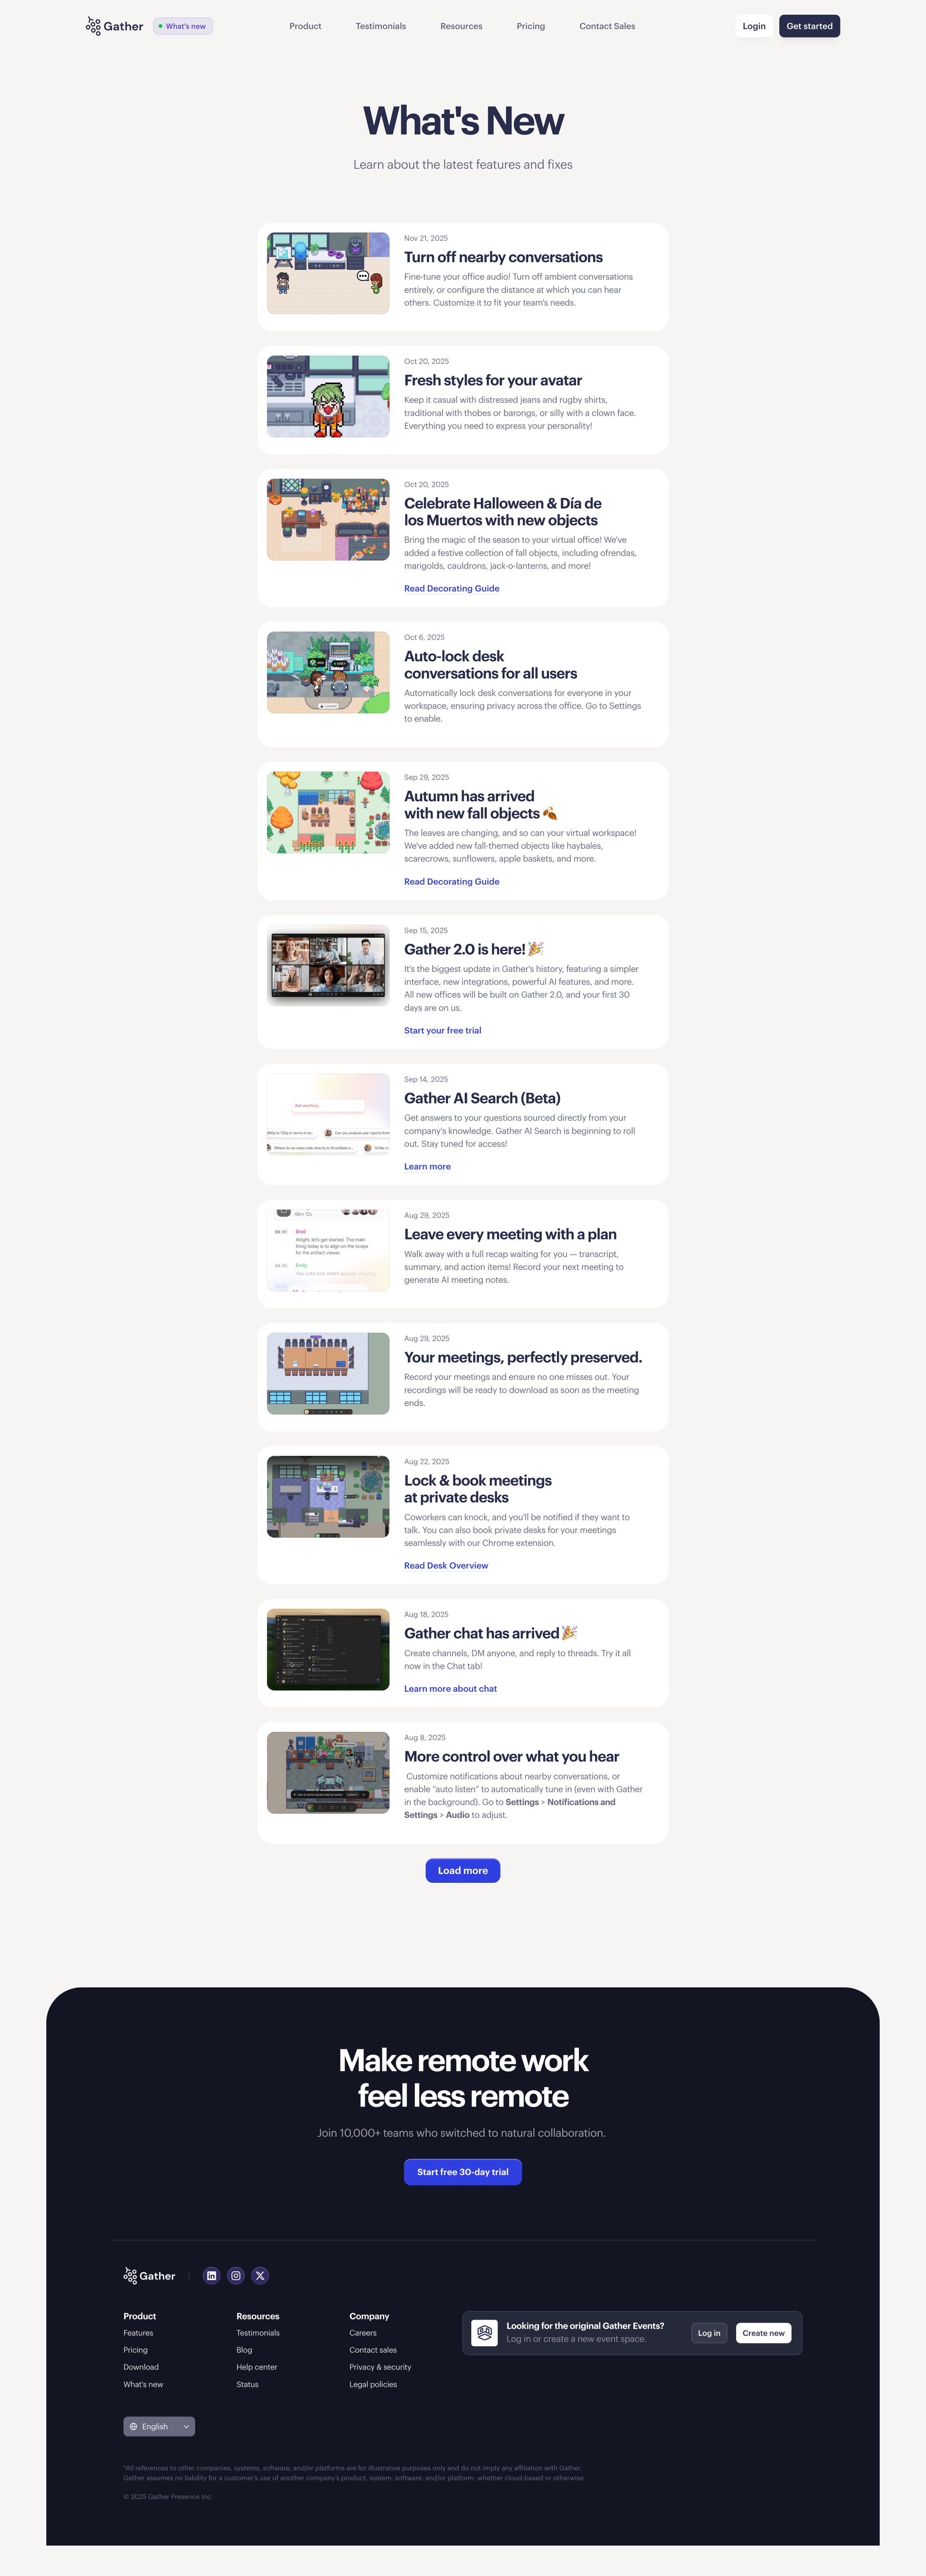Image resolution: width=926 pixels, height=2576 pixels.
Task: Open the Read Desk Overview link
Action: (x=446, y=1565)
